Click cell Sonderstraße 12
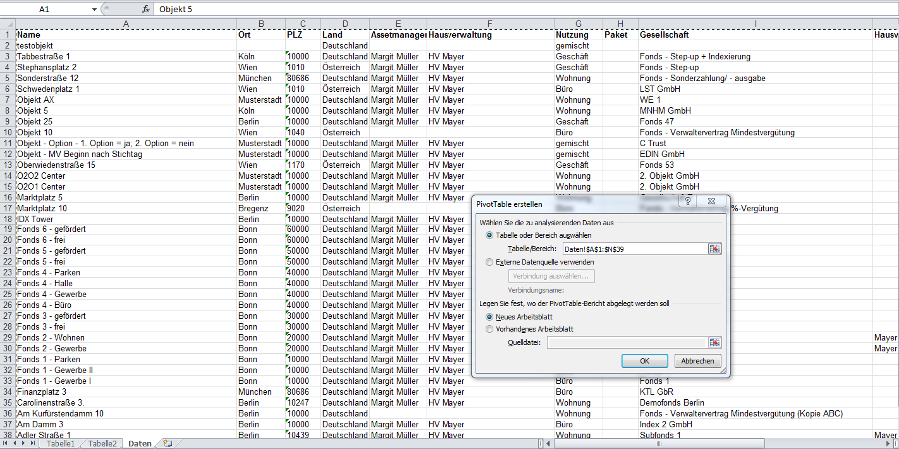This screenshot has width=899, height=449. (x=126, y=78)
